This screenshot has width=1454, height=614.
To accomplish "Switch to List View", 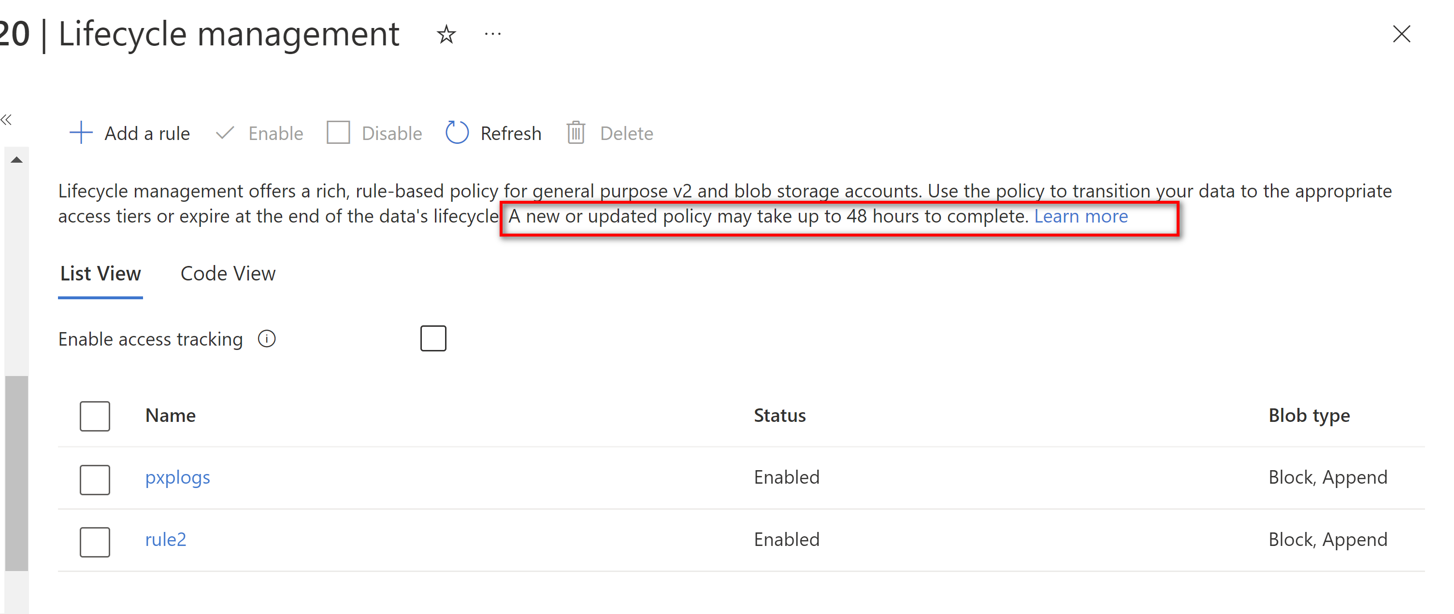I will [100, 273].
